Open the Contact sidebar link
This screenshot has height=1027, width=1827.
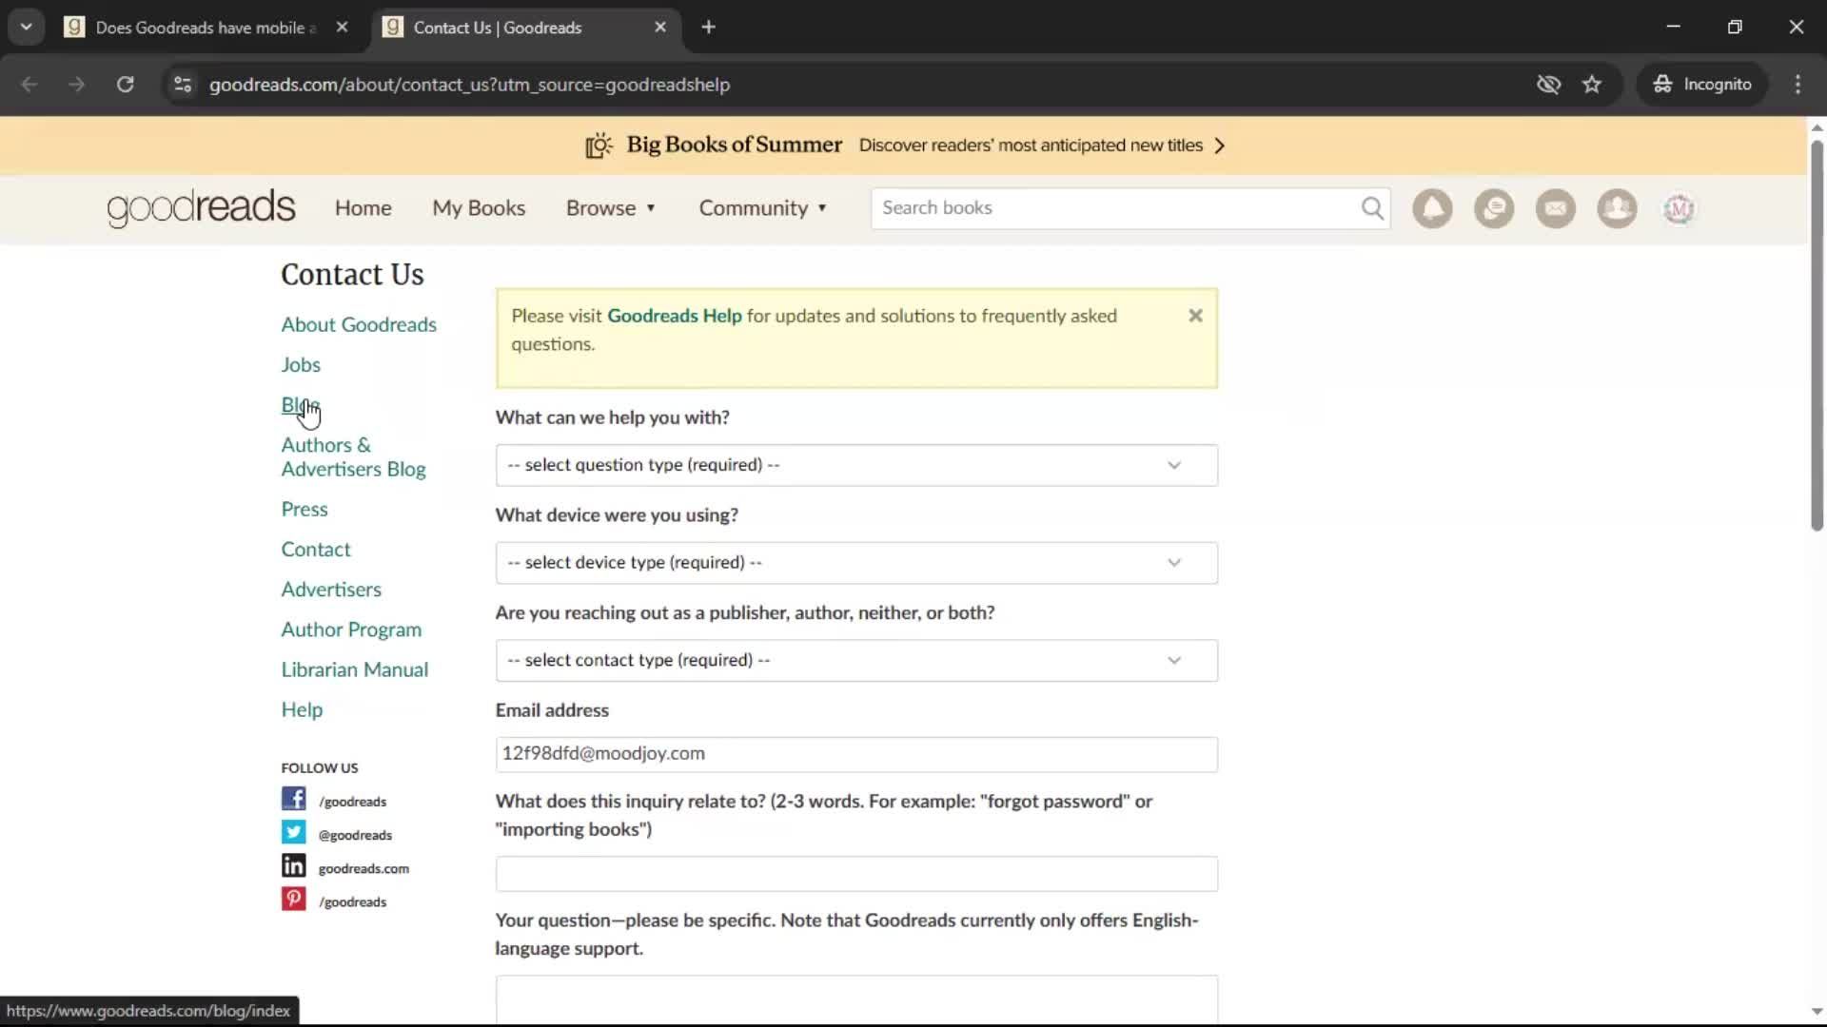coord(316,550)
